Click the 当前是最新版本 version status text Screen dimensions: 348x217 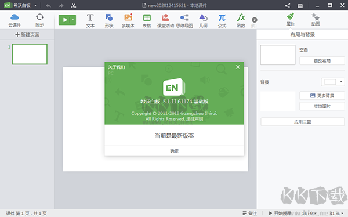[174, 136]
